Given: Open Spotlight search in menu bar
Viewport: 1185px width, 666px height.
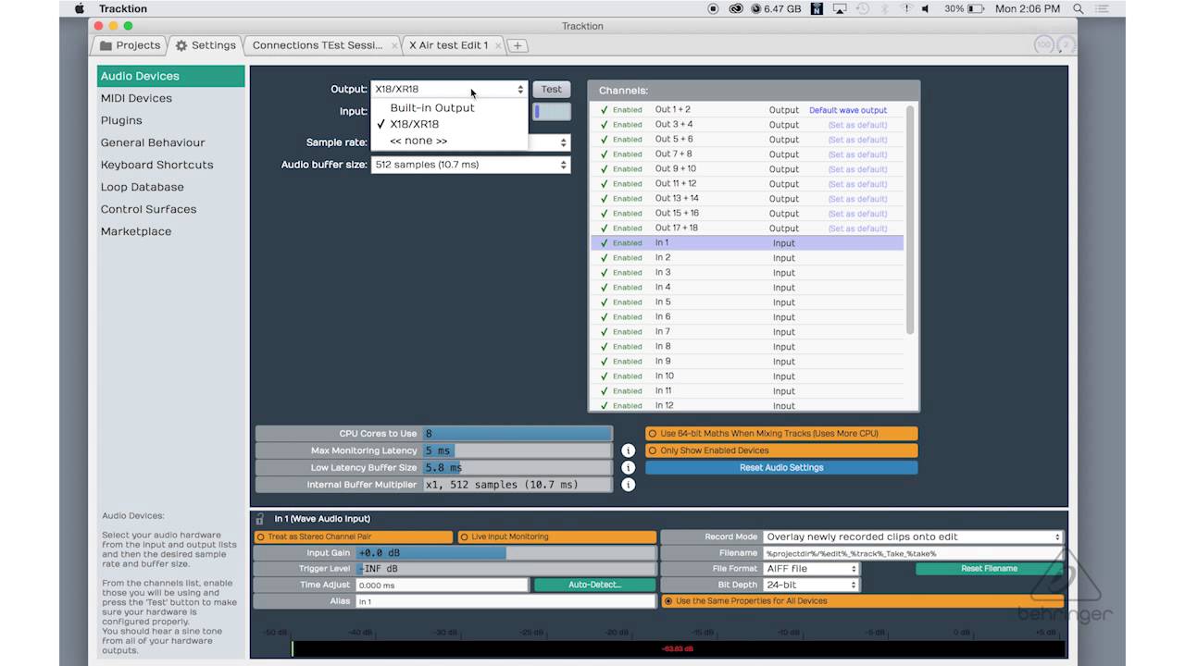Looking at the screenshot, I should (1079, 8).
